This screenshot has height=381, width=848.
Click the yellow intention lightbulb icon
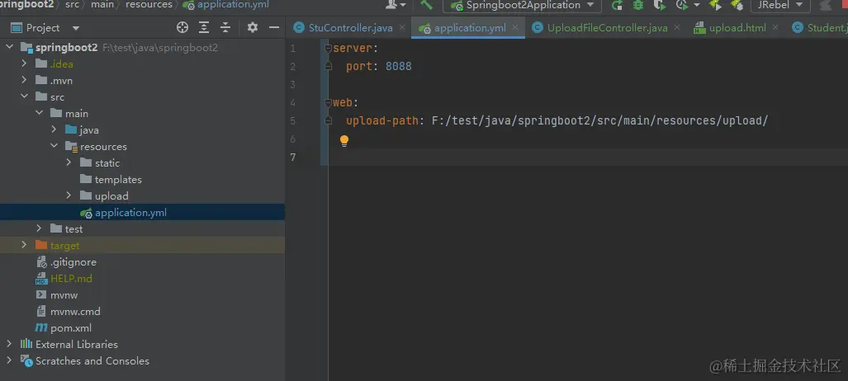click(344, 141)
